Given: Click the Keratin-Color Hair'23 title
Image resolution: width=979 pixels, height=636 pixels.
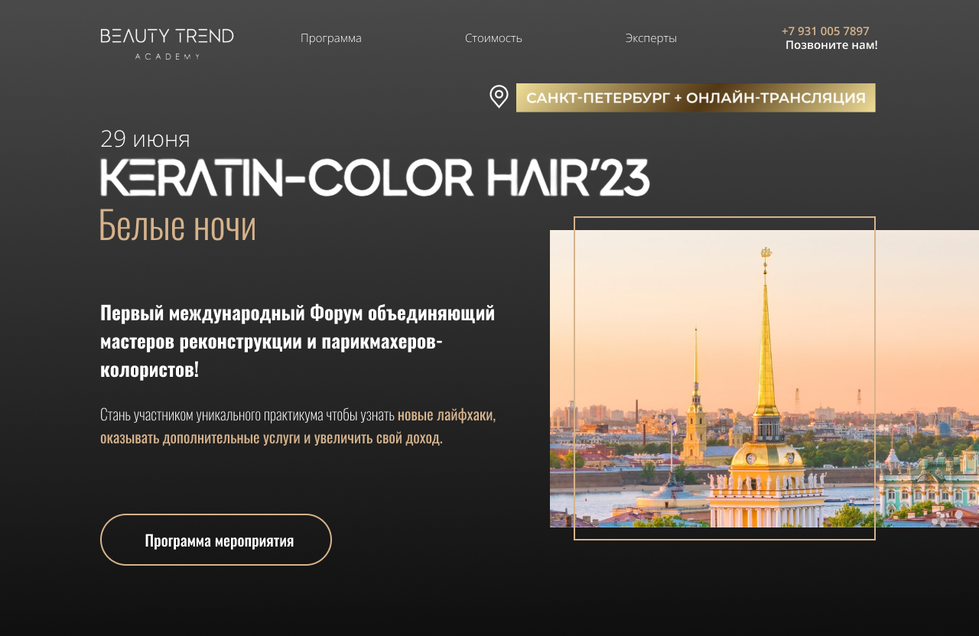Looking at the screenshot, I should point(375,177).
